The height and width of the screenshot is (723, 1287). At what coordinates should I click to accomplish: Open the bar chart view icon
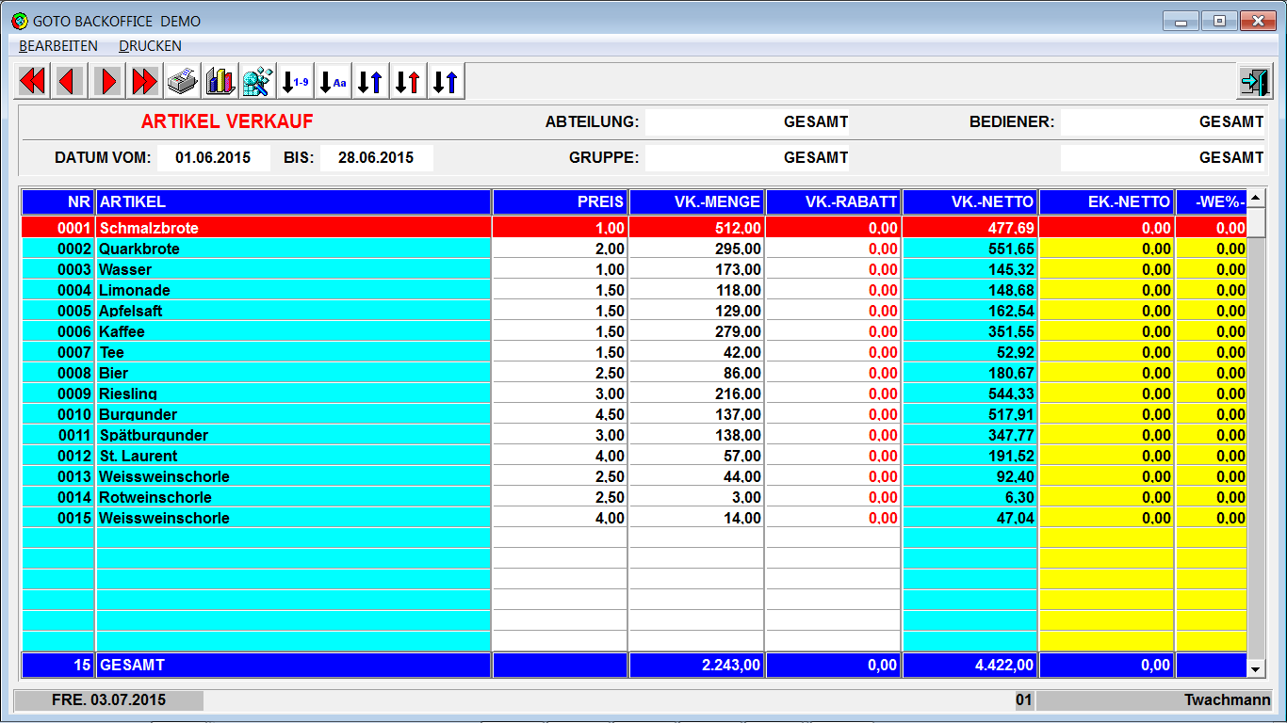(220, 82)
